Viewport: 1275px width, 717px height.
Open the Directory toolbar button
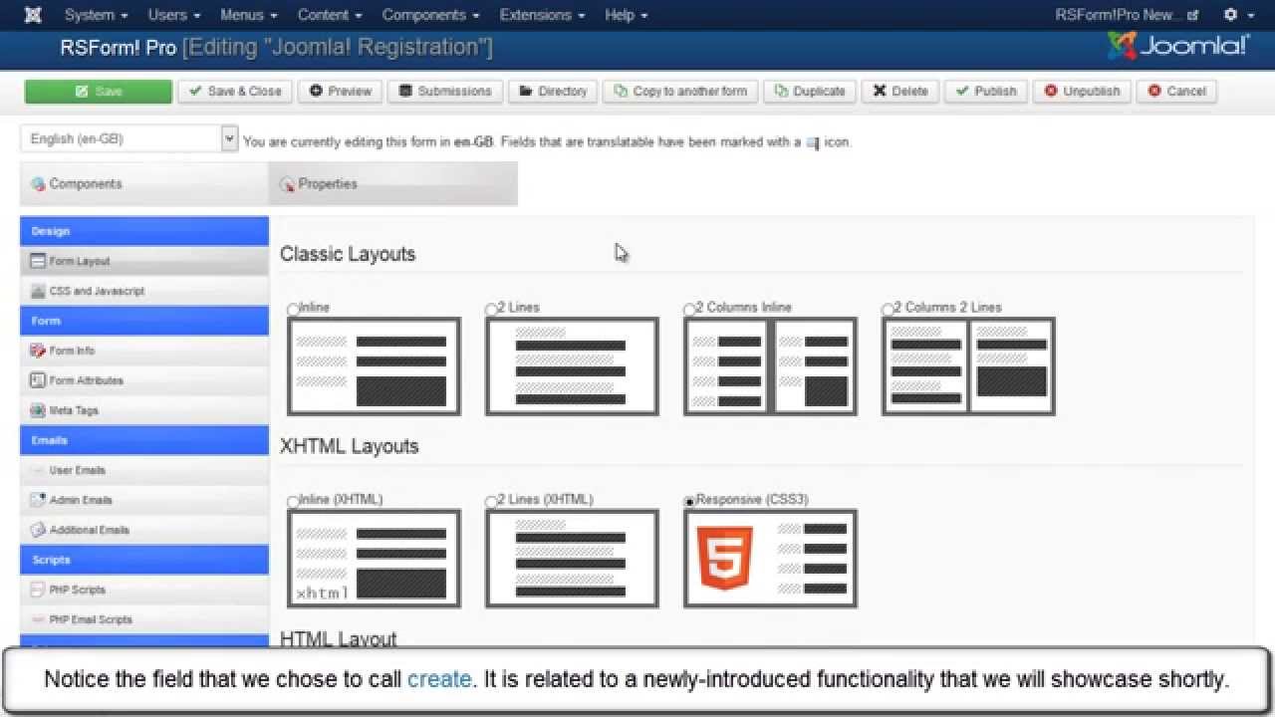pyautogui.click(x=553, y=92)
